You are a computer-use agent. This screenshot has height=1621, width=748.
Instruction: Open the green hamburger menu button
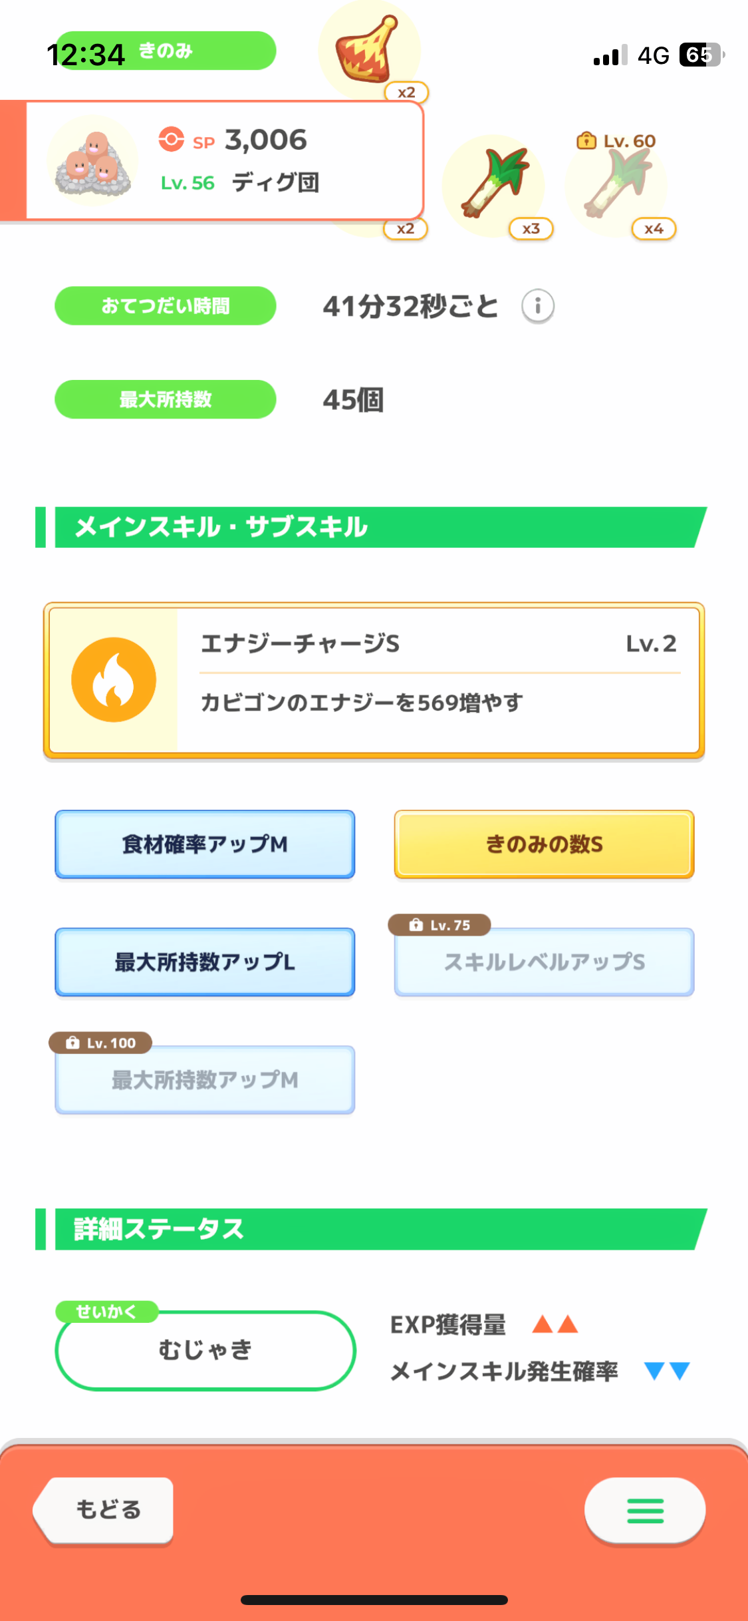coord(645,1511)
